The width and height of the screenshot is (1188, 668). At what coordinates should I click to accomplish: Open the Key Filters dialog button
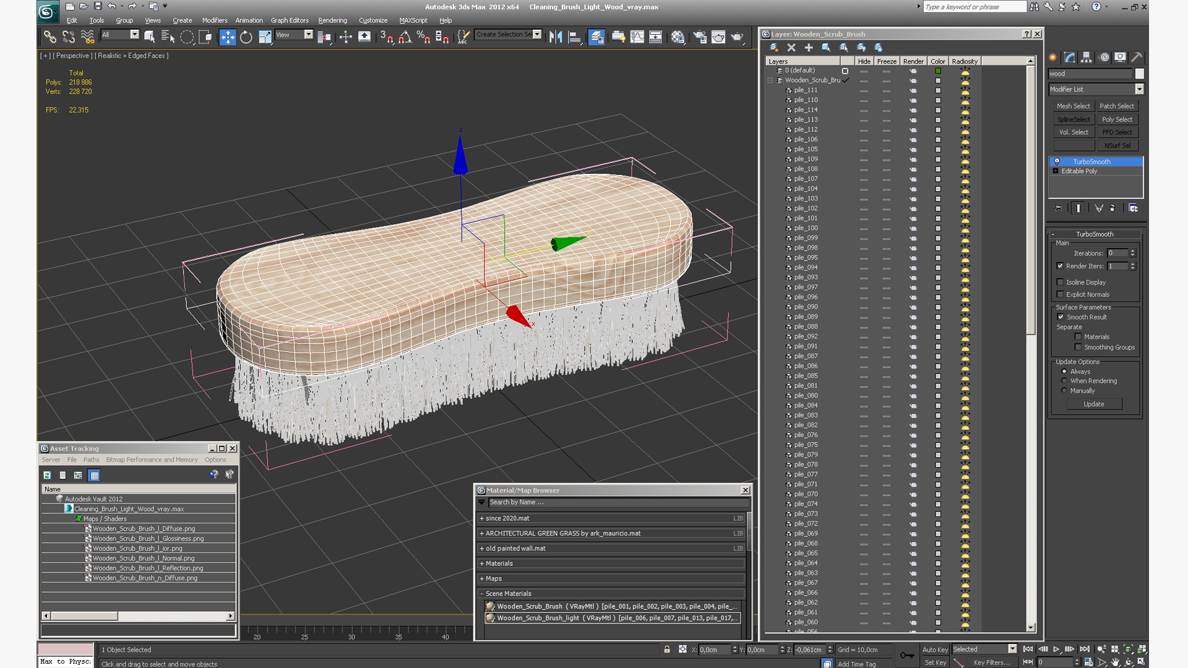(991, 662)
